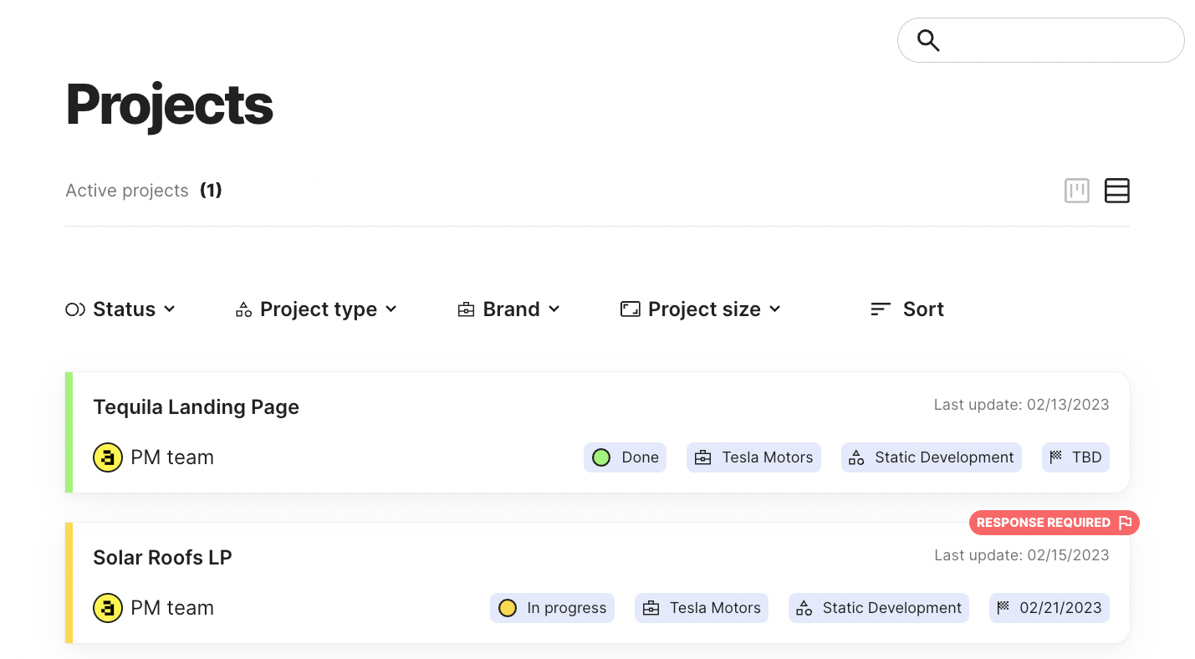Click the flag icon in Response Required badge
The height and width of the screenshot is (659, 1195).
click(1125, 523)
